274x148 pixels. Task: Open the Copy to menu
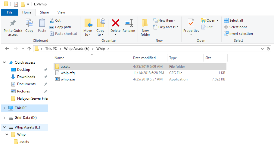click(100, 27)
